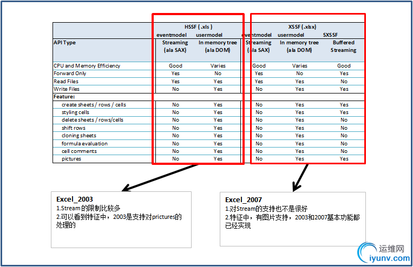Click No in SXSSF Read Files cell
The image size is (413, 267).
[344, 82]
